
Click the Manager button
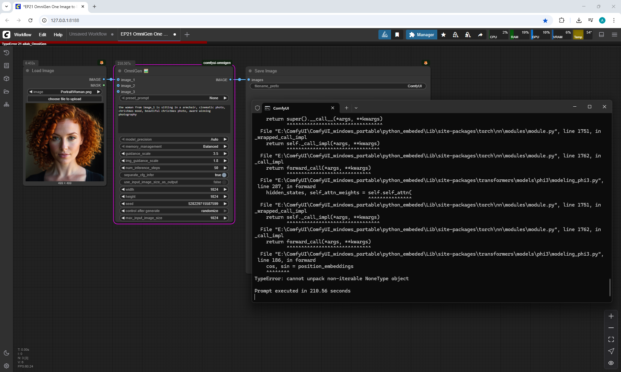[421, 35]
